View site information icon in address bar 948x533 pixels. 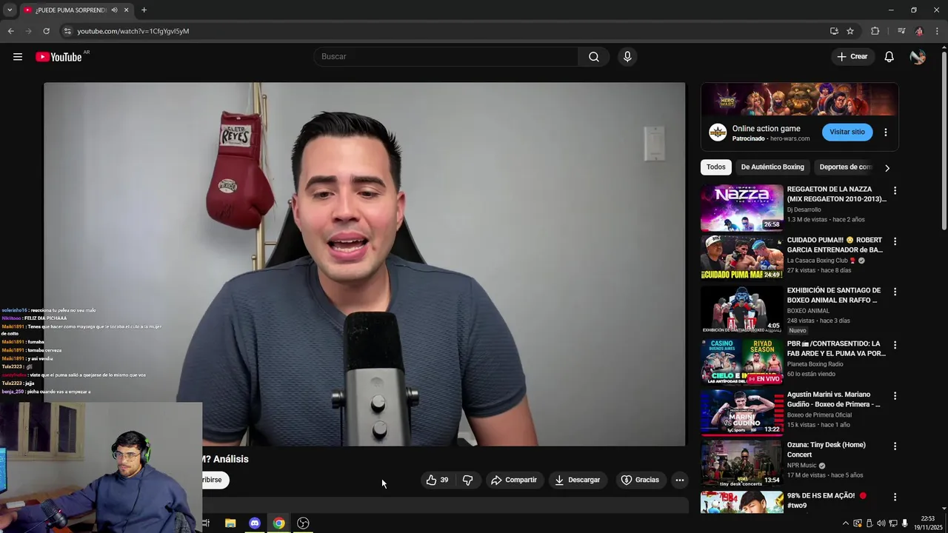67,31
